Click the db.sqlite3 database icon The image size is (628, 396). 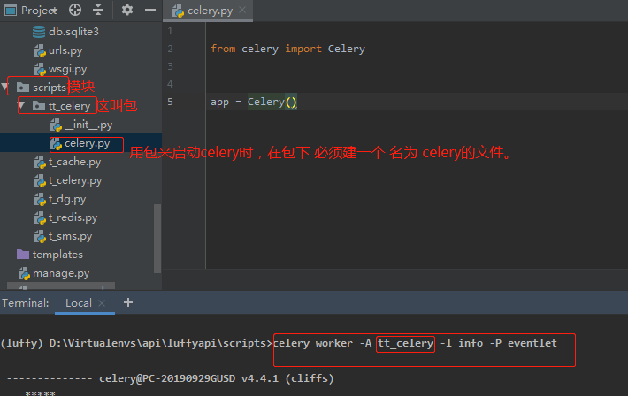pos(39,32)
